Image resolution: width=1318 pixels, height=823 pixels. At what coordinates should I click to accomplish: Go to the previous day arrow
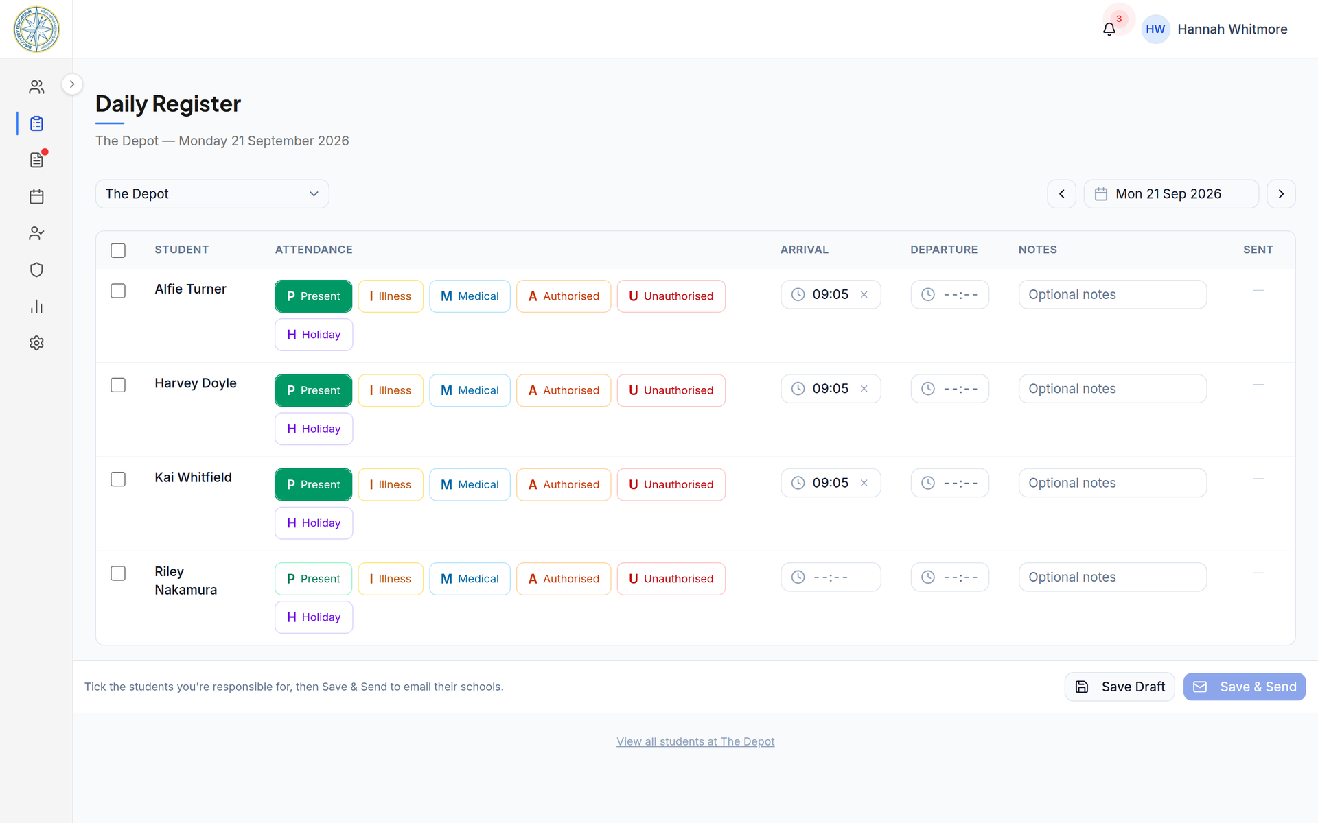point(1061,194)
